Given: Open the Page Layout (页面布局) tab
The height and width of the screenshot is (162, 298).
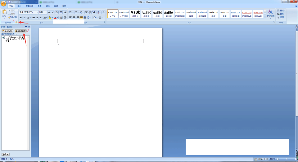Looking at the screenshot, I should [x=29, y=6].
